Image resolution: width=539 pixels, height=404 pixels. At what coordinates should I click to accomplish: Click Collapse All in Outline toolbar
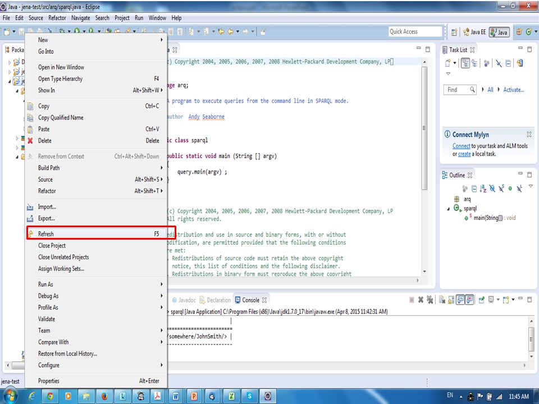pyautogui.click(x=474, y=189)
